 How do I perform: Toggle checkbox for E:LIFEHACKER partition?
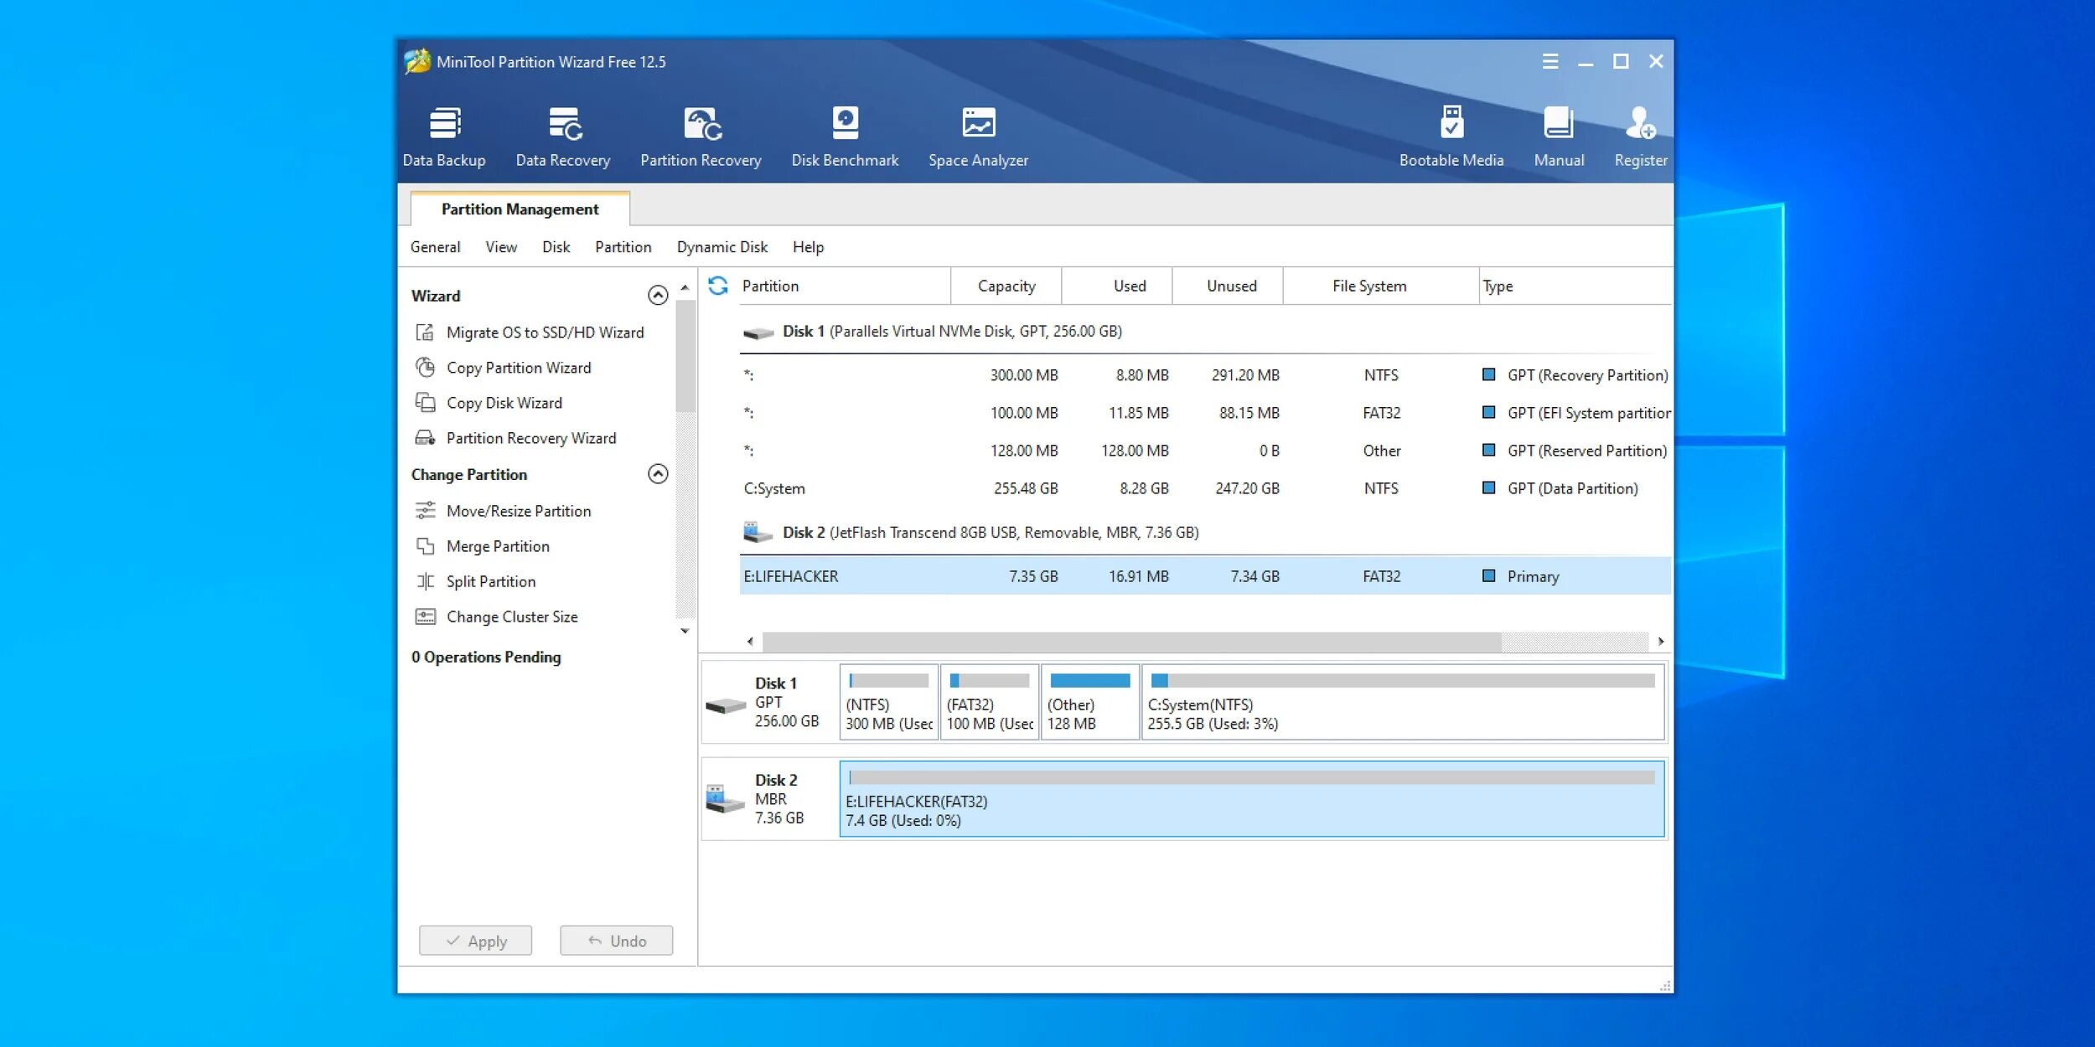(1487, 575)
